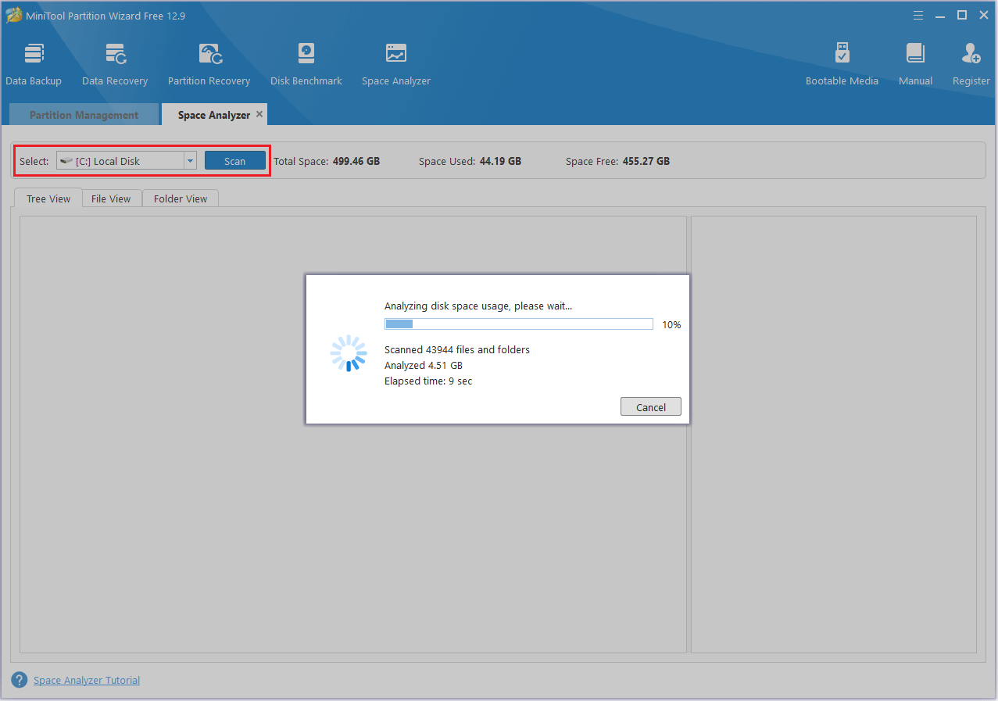Click the 'Analyzing disk space usage' message

[x=478, y=306]
